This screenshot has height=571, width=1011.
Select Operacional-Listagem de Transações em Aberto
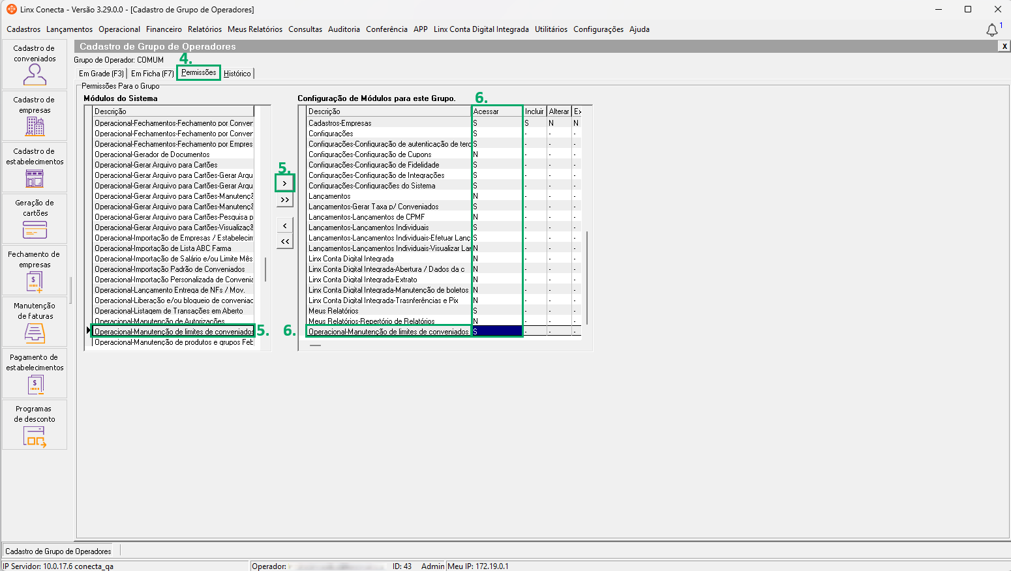point(174,311)
